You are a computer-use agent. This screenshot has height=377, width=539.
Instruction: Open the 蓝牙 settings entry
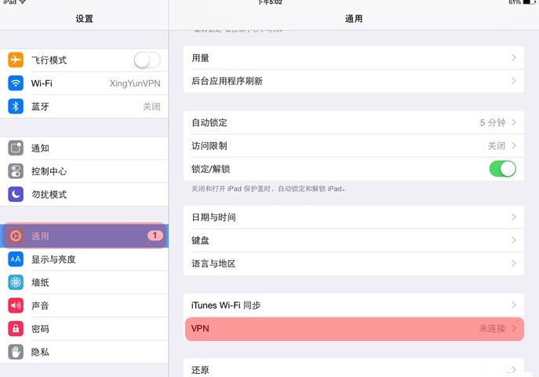coord(84,106)
